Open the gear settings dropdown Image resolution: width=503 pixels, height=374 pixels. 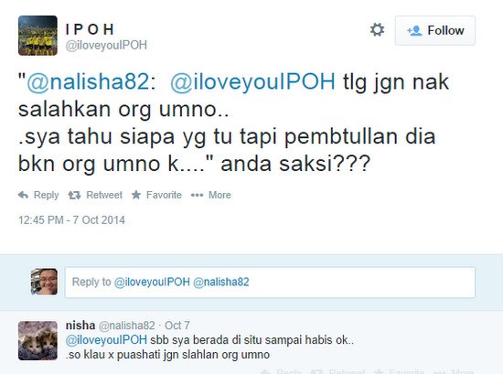tap(377, 30)
